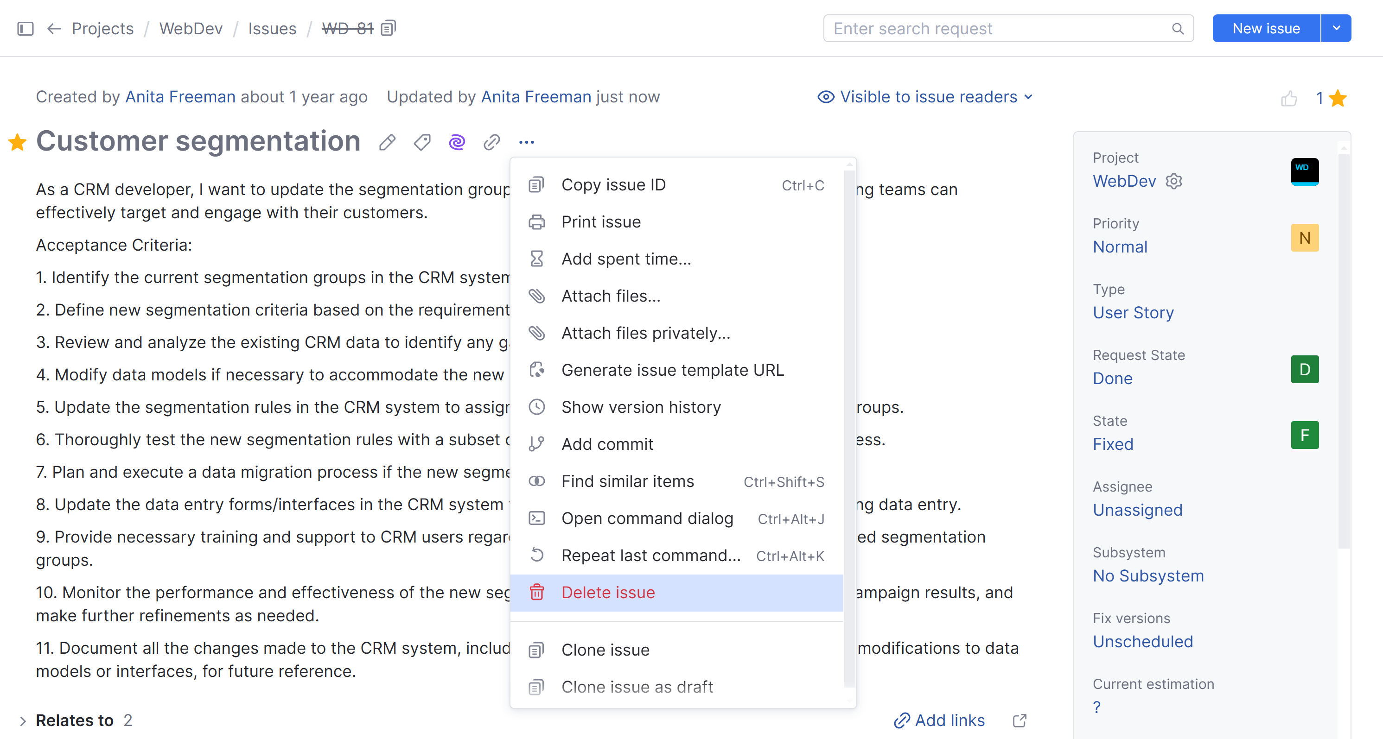
Task: Click the add tag icon
Action: pos(422,142)
